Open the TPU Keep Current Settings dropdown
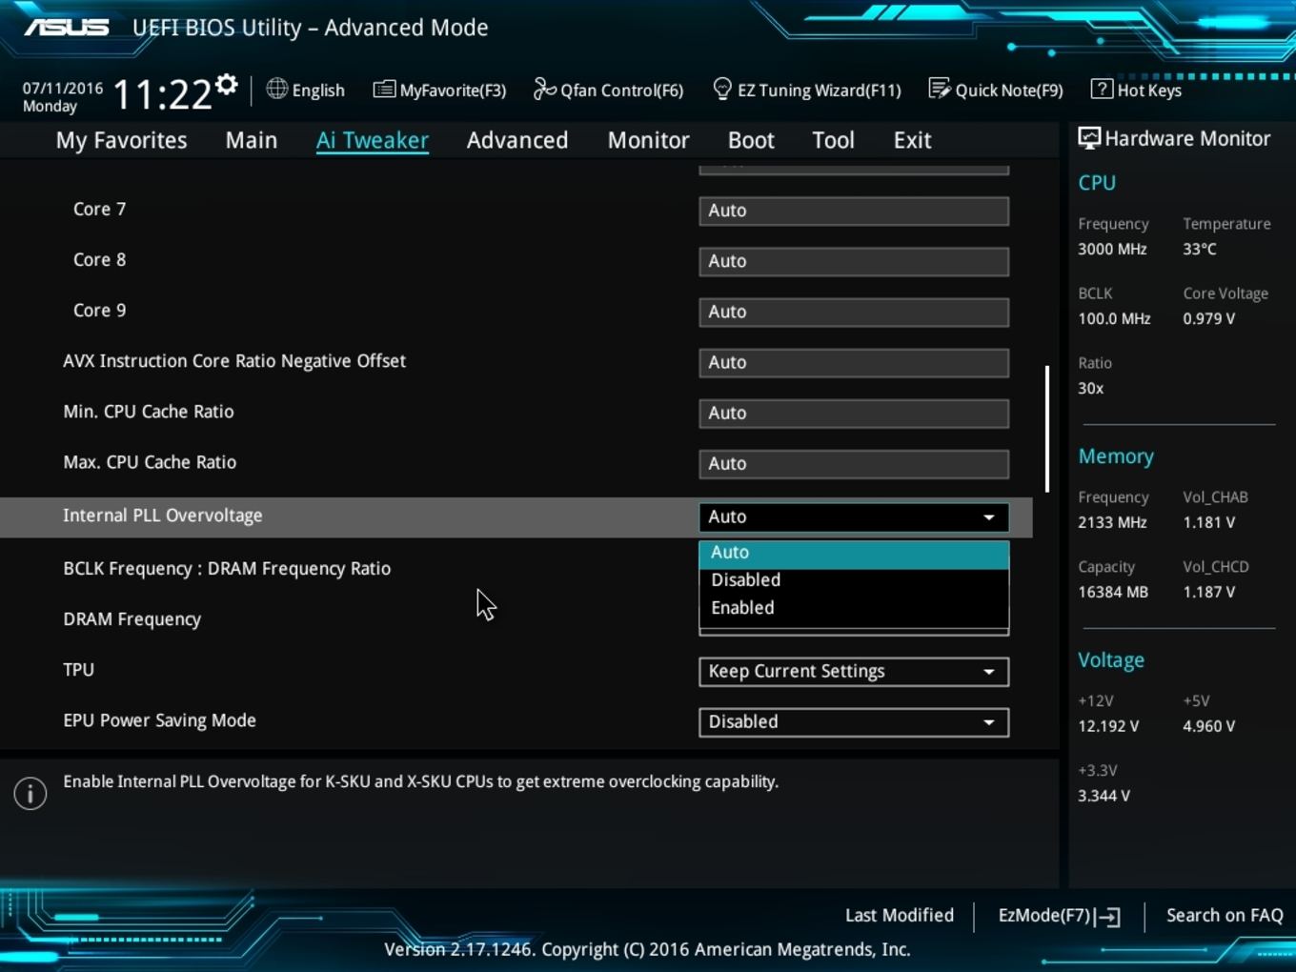Screen dimensions: 1296x972 [854, 672]
